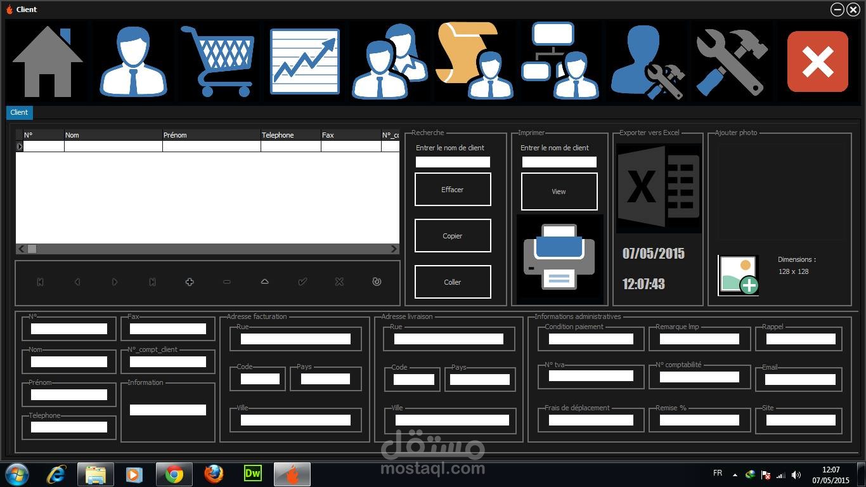Click the printer icon to print
The height and width of the screenshot is (487, 866).
pos(559,257)
